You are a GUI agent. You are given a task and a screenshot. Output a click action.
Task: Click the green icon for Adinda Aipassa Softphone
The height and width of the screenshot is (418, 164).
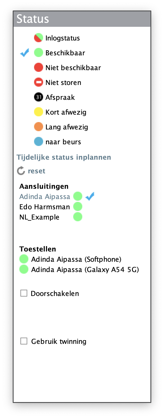coord(23,259)
